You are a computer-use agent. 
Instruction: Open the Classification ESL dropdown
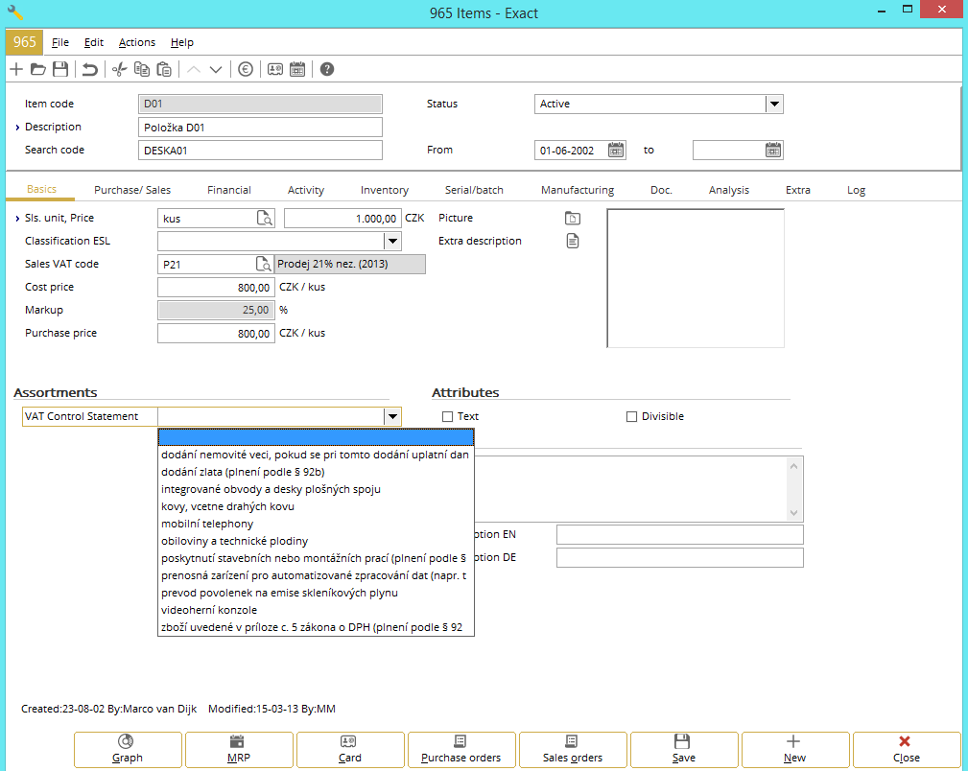[x=392, y=242]
